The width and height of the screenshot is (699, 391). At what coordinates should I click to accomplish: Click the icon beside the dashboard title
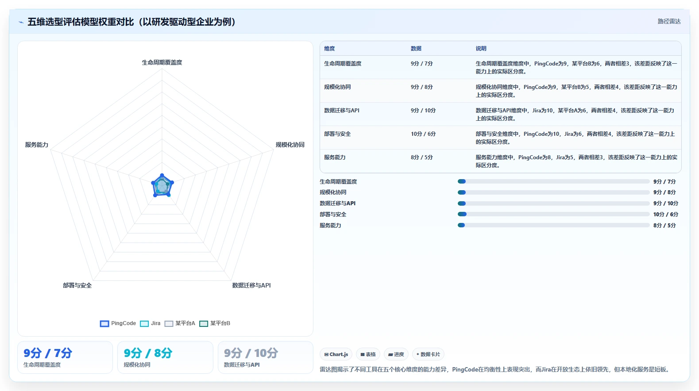pyautogui.click(x=21, y=22)
